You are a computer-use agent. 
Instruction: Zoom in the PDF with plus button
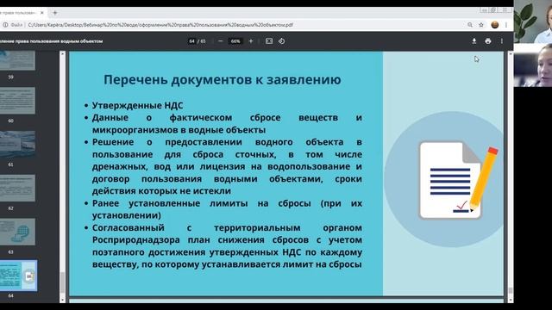(251, 41)
